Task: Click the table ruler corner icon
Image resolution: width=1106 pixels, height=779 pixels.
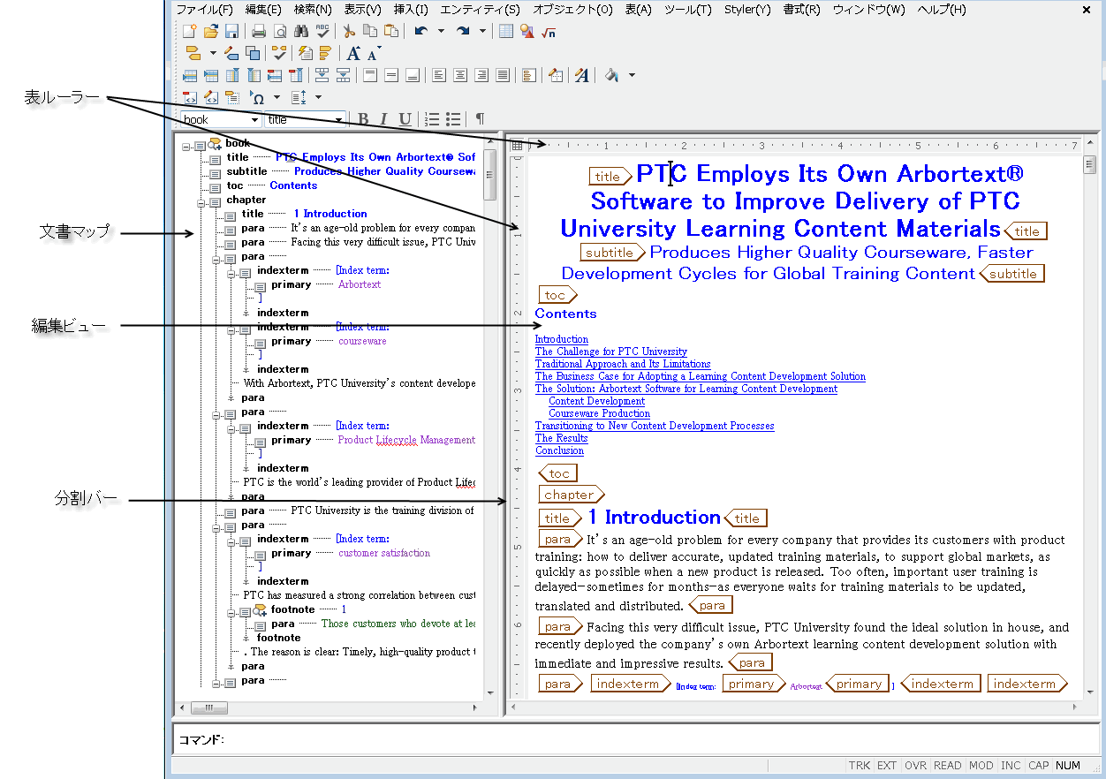Action: (518, 145)
